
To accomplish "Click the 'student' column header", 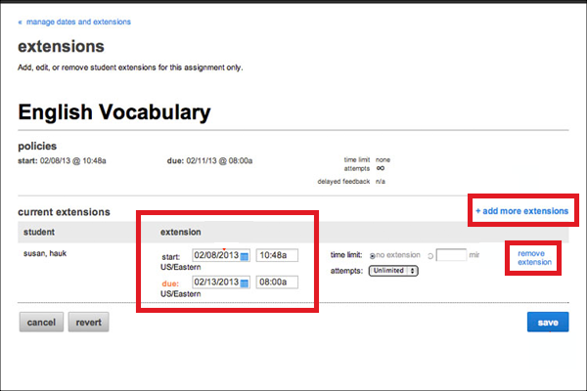I will (39, 233).
